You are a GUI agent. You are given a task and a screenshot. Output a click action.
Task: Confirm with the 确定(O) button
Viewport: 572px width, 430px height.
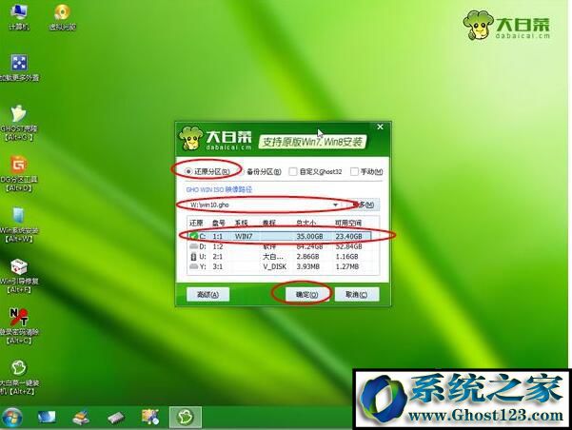pos(306,294)
